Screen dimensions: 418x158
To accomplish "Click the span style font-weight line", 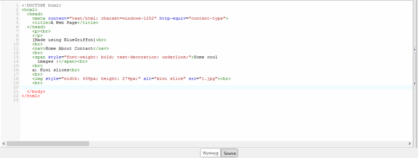I will point(125,57).
